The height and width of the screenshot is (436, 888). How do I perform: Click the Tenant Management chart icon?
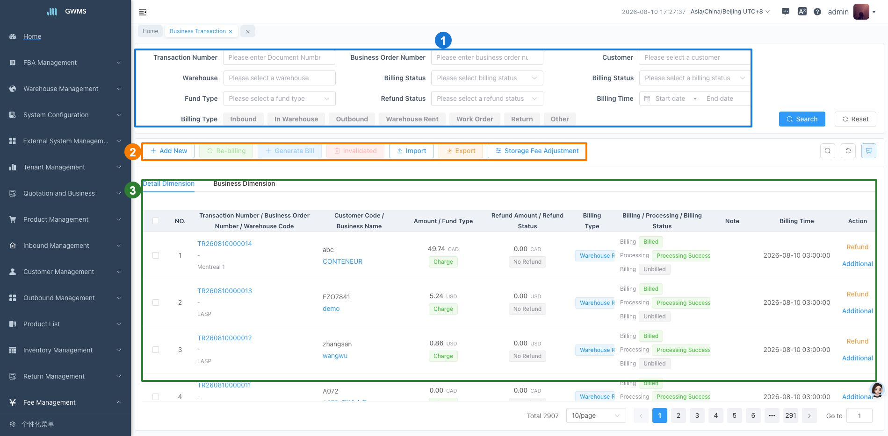[x=13, y=167]
